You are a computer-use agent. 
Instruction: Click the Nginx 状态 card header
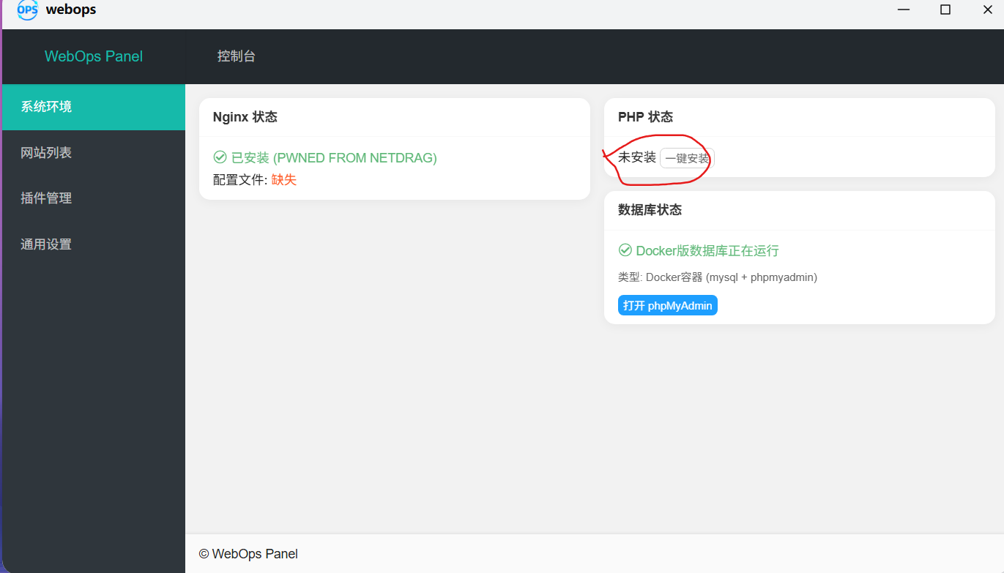tap(245, 117)
